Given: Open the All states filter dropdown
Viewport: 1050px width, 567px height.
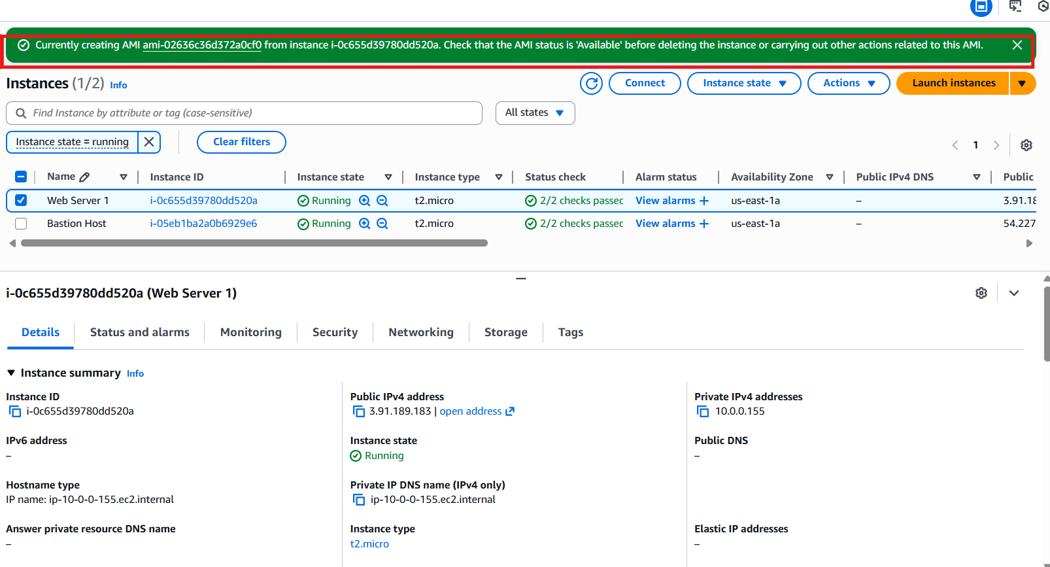Looking at the screenshot, I should 535,113.
